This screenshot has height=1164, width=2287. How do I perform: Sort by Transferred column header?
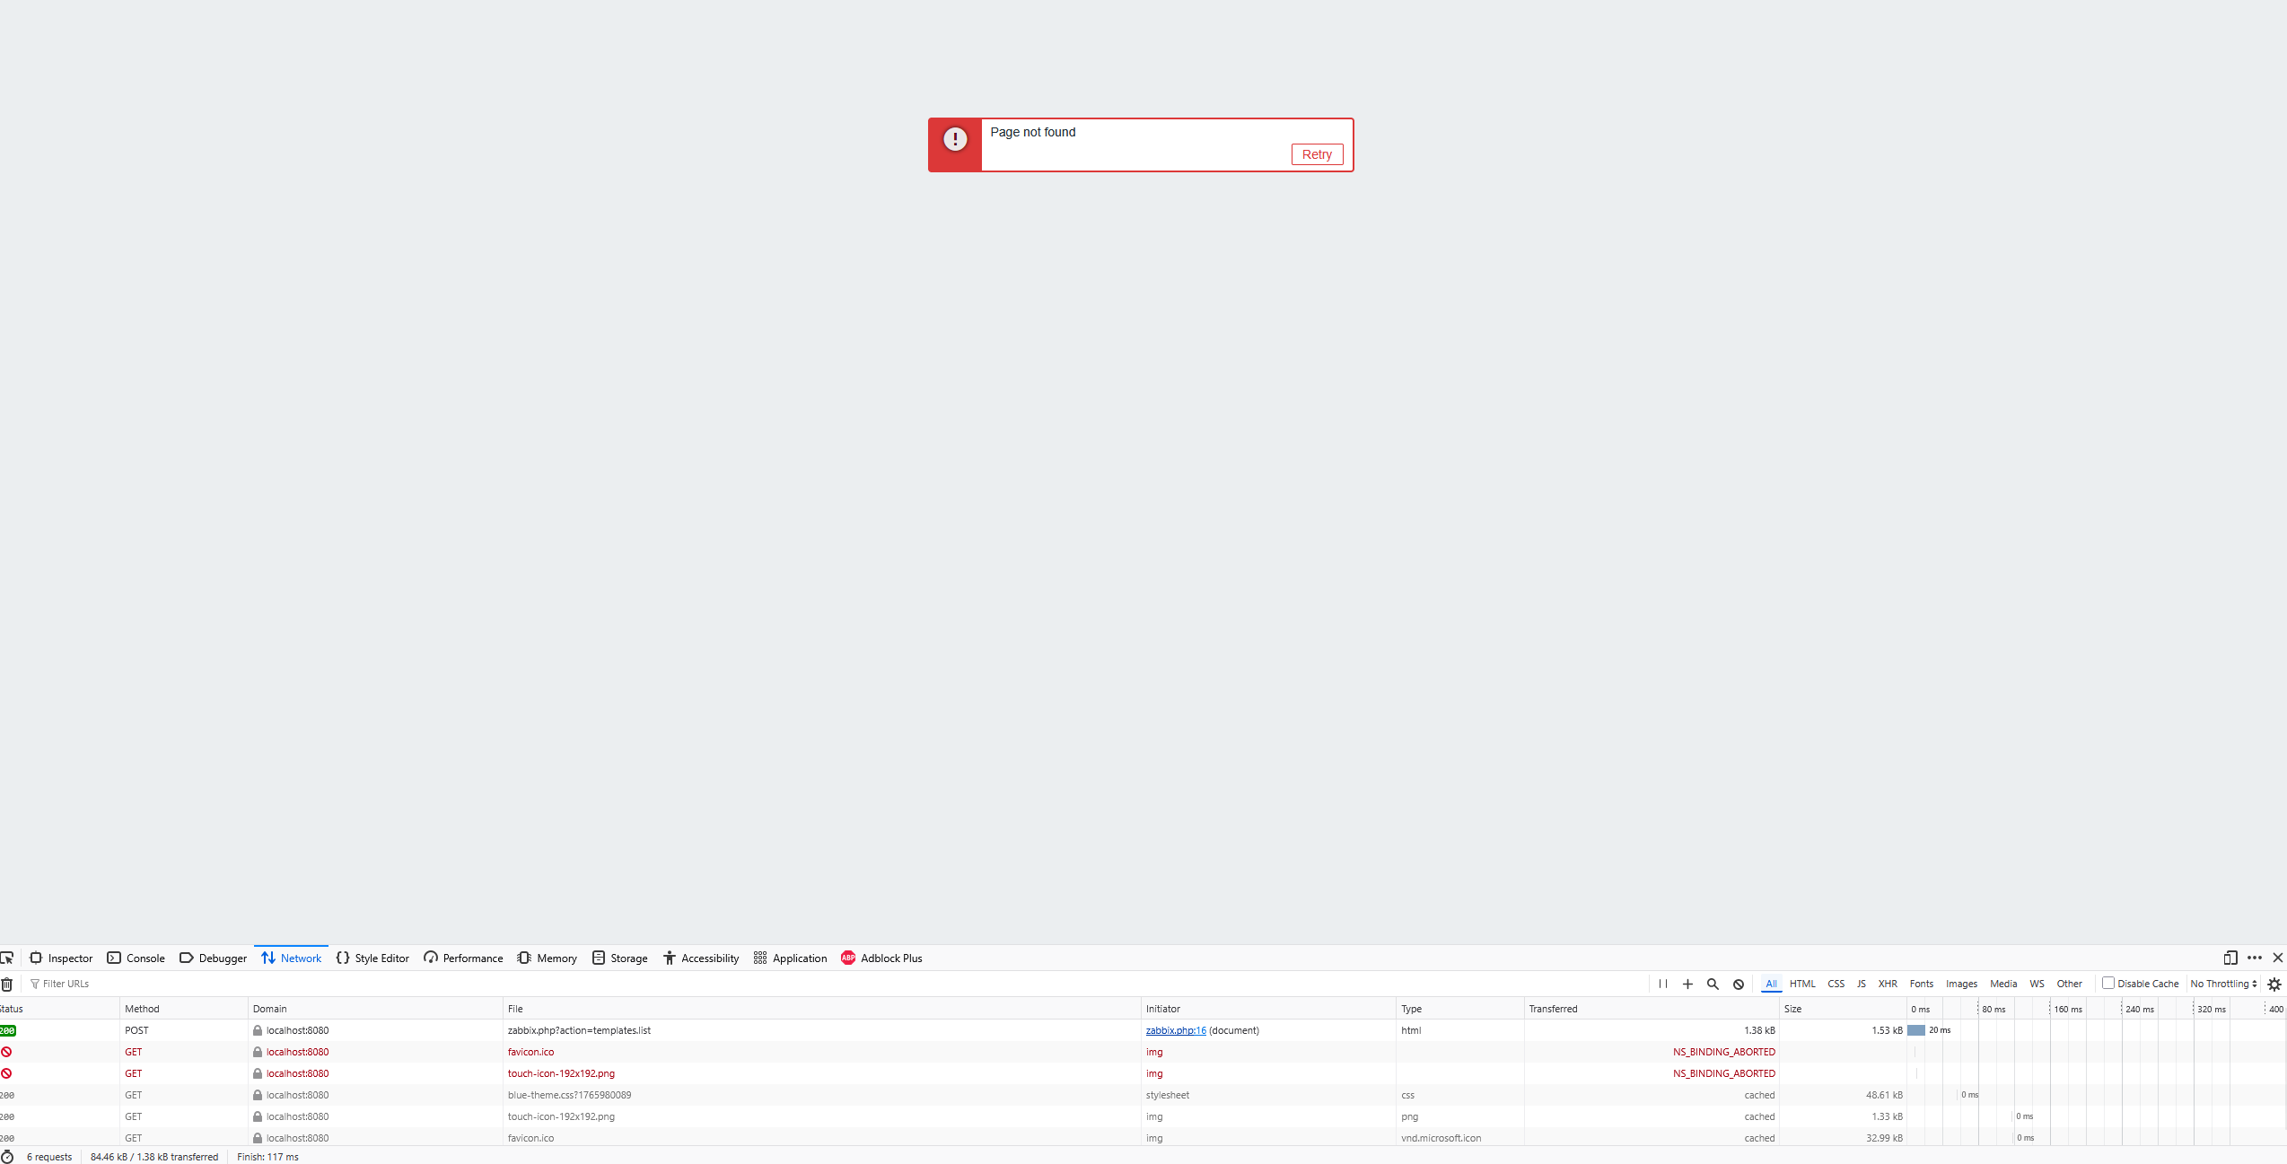point(1553,1009)
